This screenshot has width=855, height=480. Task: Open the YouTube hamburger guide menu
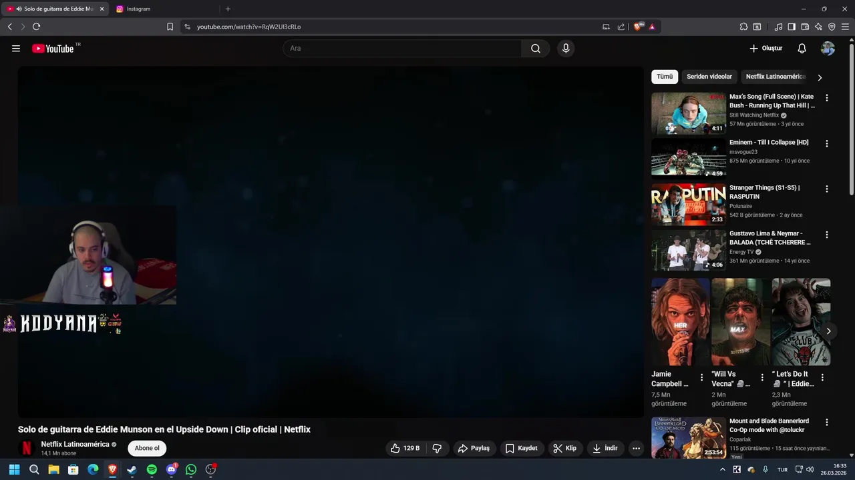coord(16,49)
